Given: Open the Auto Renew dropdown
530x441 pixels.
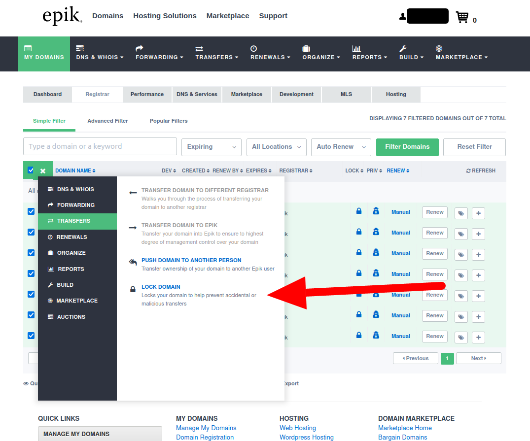Looking at the screenshot, I should click(x=341, y=147).
